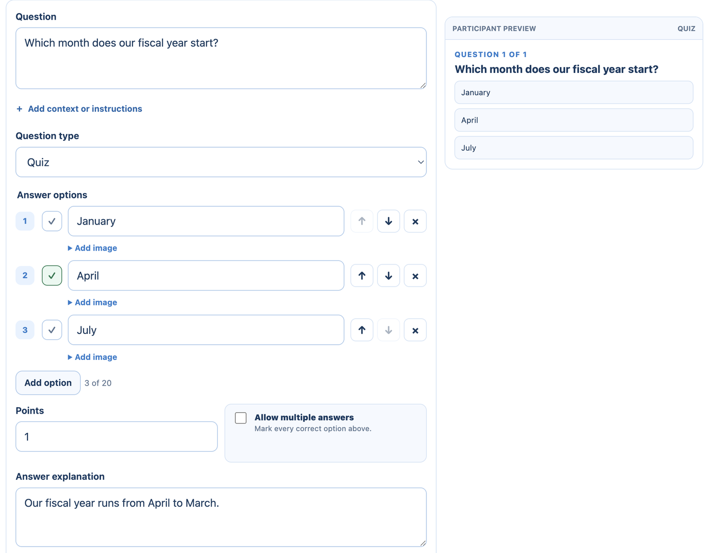The image size is (709, 553).
Task: Focus the April answer text field
Action: [x=206, y=276]
